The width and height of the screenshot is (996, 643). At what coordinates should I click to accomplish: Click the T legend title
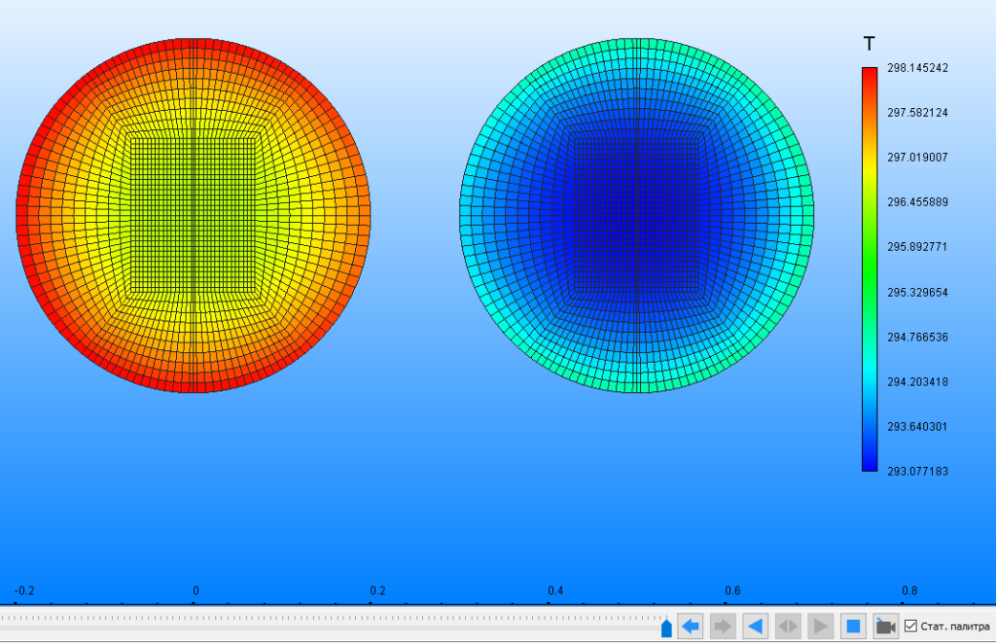(x=869, y=44)
